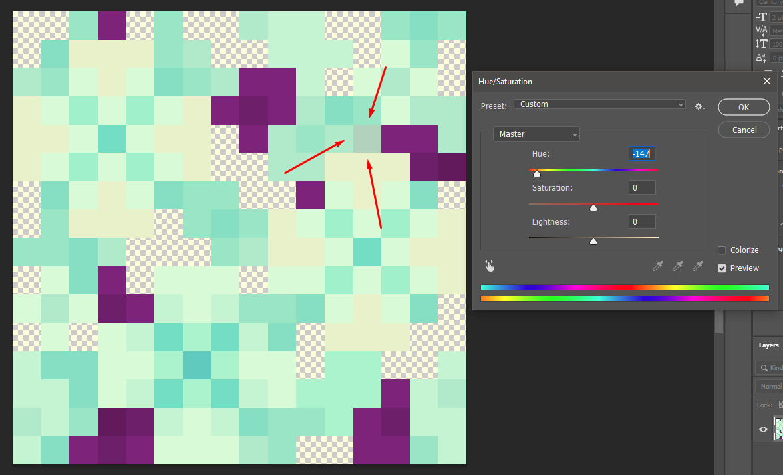Click the Lightness slider handle
This screenshot has height=475, width=783.
tap(593, 242)
